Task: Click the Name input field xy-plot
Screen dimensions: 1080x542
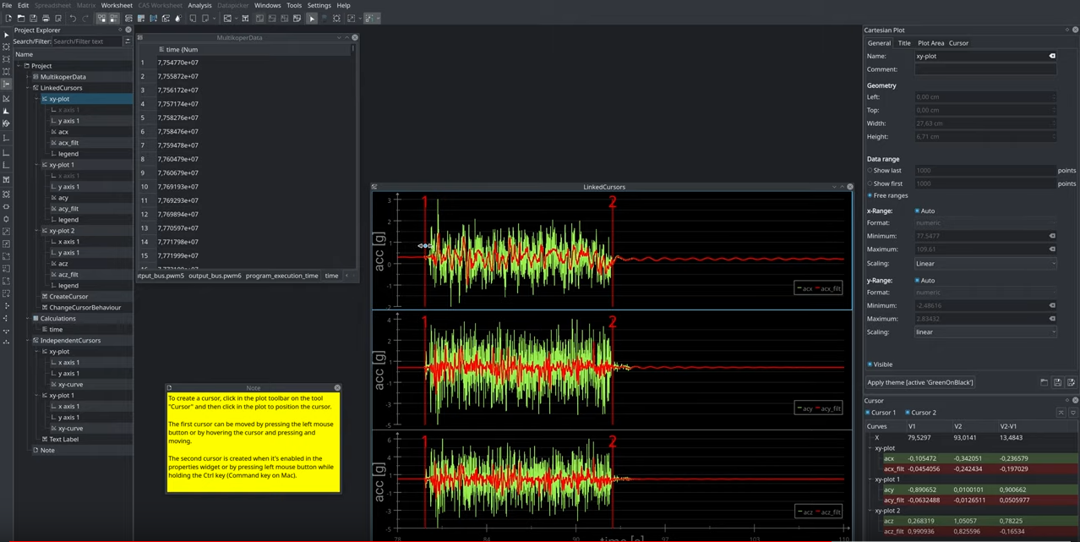Action: [985, 56]
